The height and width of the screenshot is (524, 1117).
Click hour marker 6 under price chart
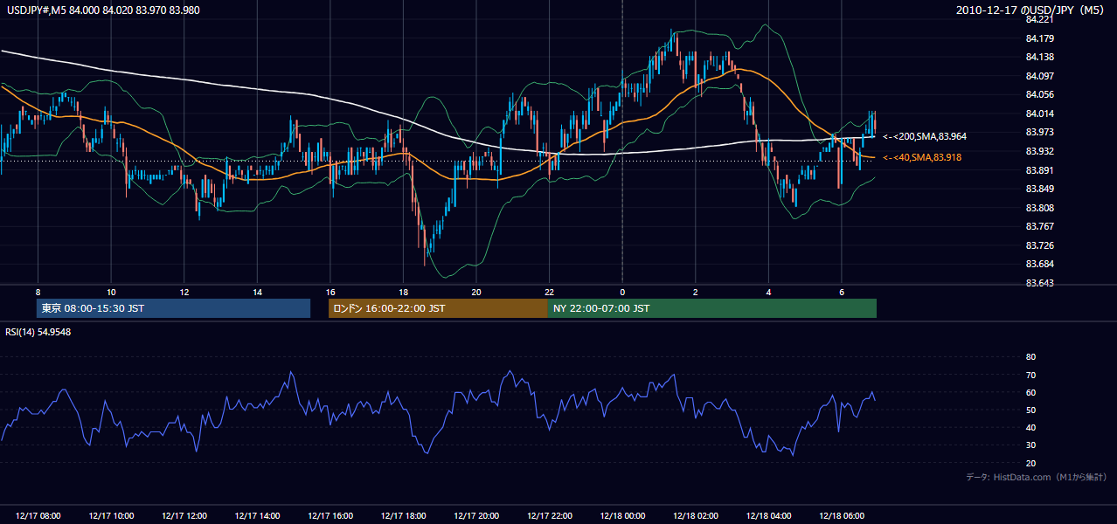[x=842, y=292]
